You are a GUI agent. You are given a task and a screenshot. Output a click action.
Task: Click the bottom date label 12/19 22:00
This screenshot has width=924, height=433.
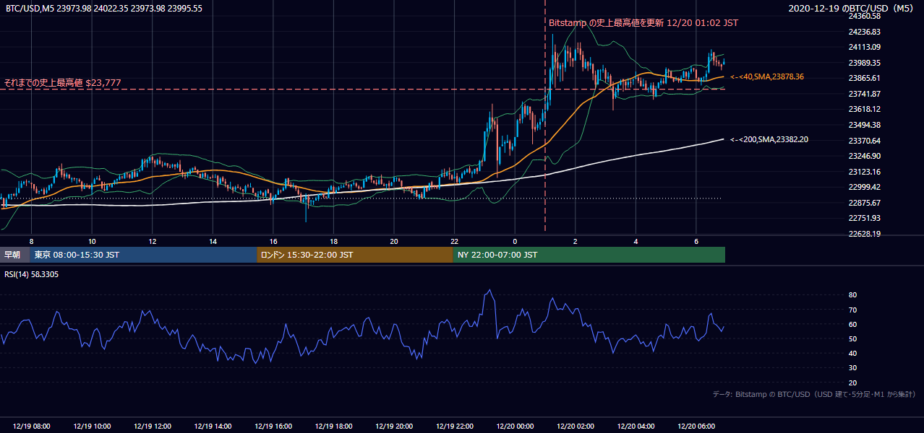(454, 427)
